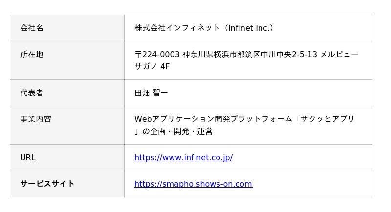Viewport: 391px width, 212px height.
Task: Select the bold サービスサイト header cell
Action: 47,184
